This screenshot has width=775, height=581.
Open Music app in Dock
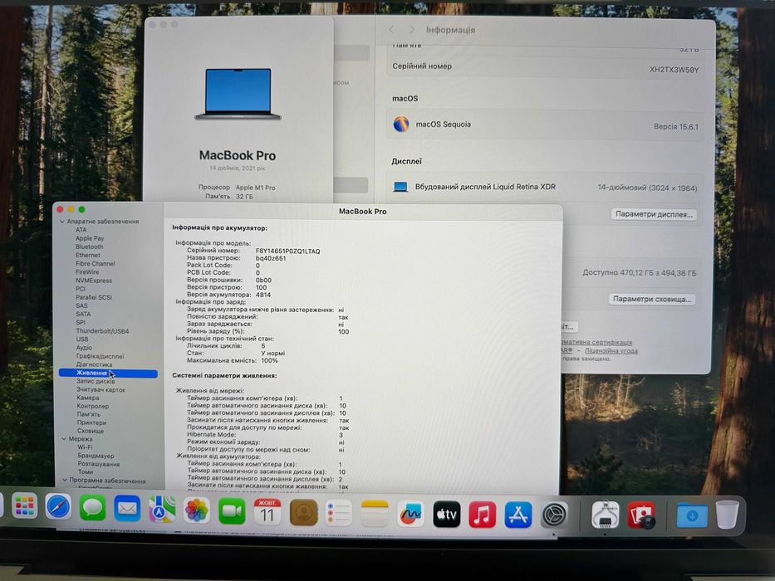click(483, 515)
